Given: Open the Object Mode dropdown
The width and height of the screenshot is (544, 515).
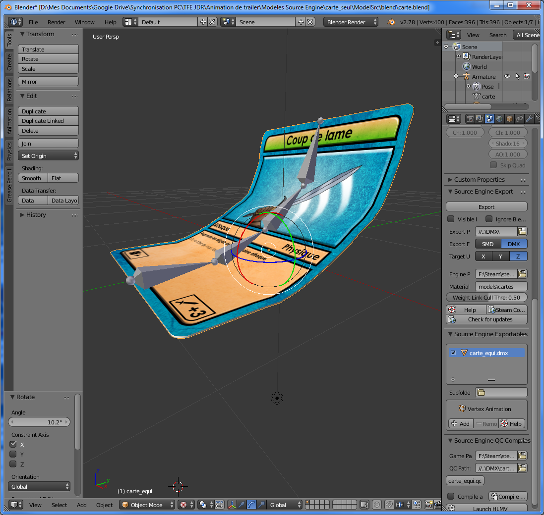Looking at the screenshot, I should (147, 505).
